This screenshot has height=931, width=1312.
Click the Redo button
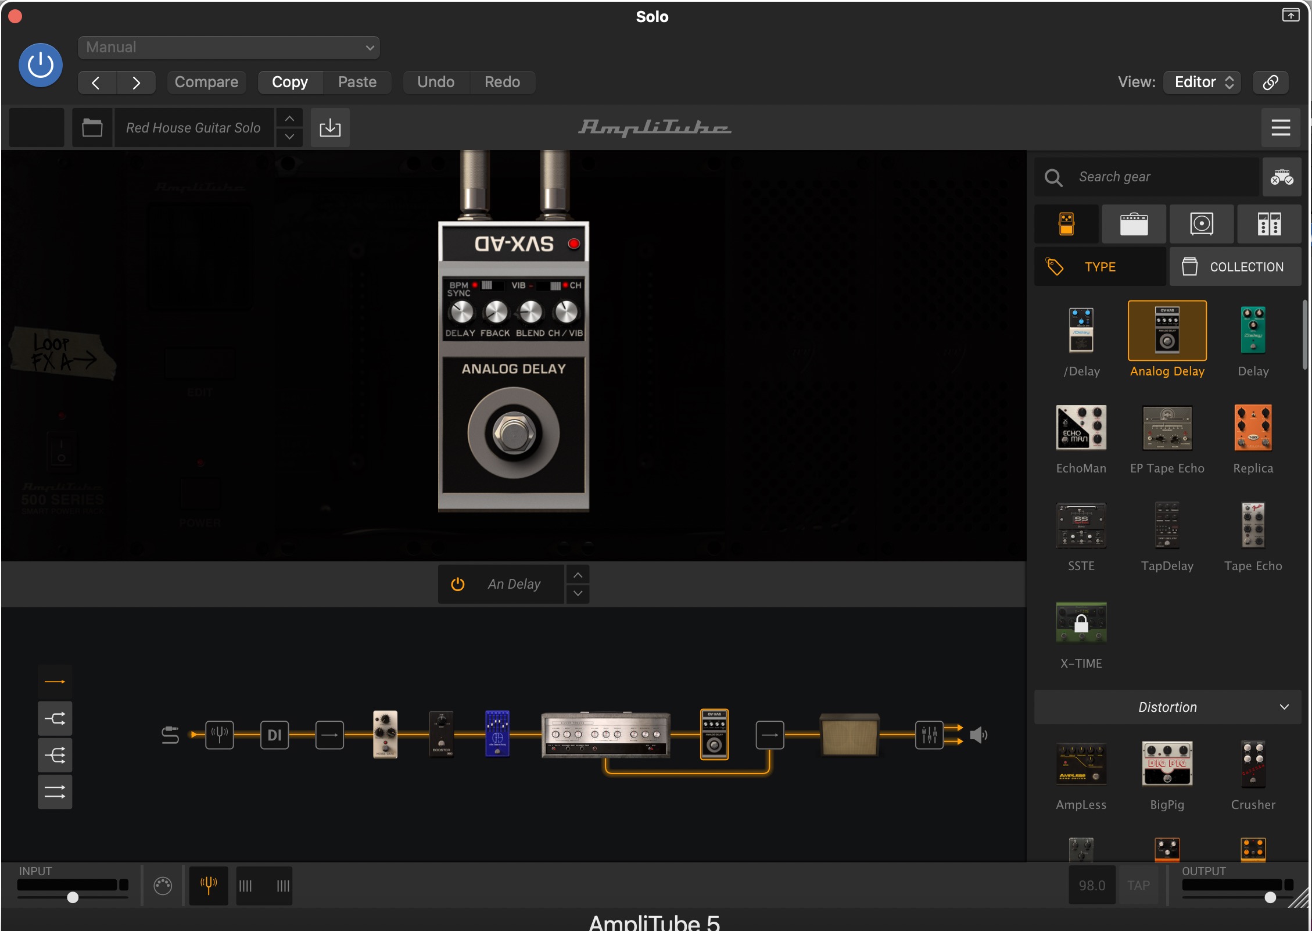click(x=503, y=83)
